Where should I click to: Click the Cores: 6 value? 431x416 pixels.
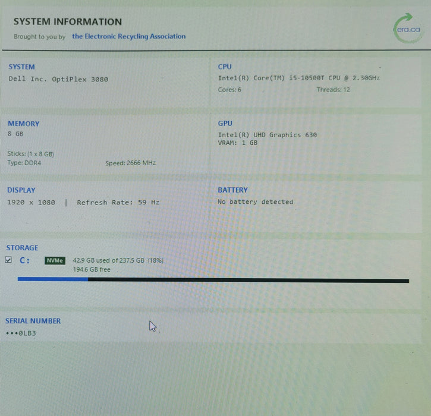(229, 90)
